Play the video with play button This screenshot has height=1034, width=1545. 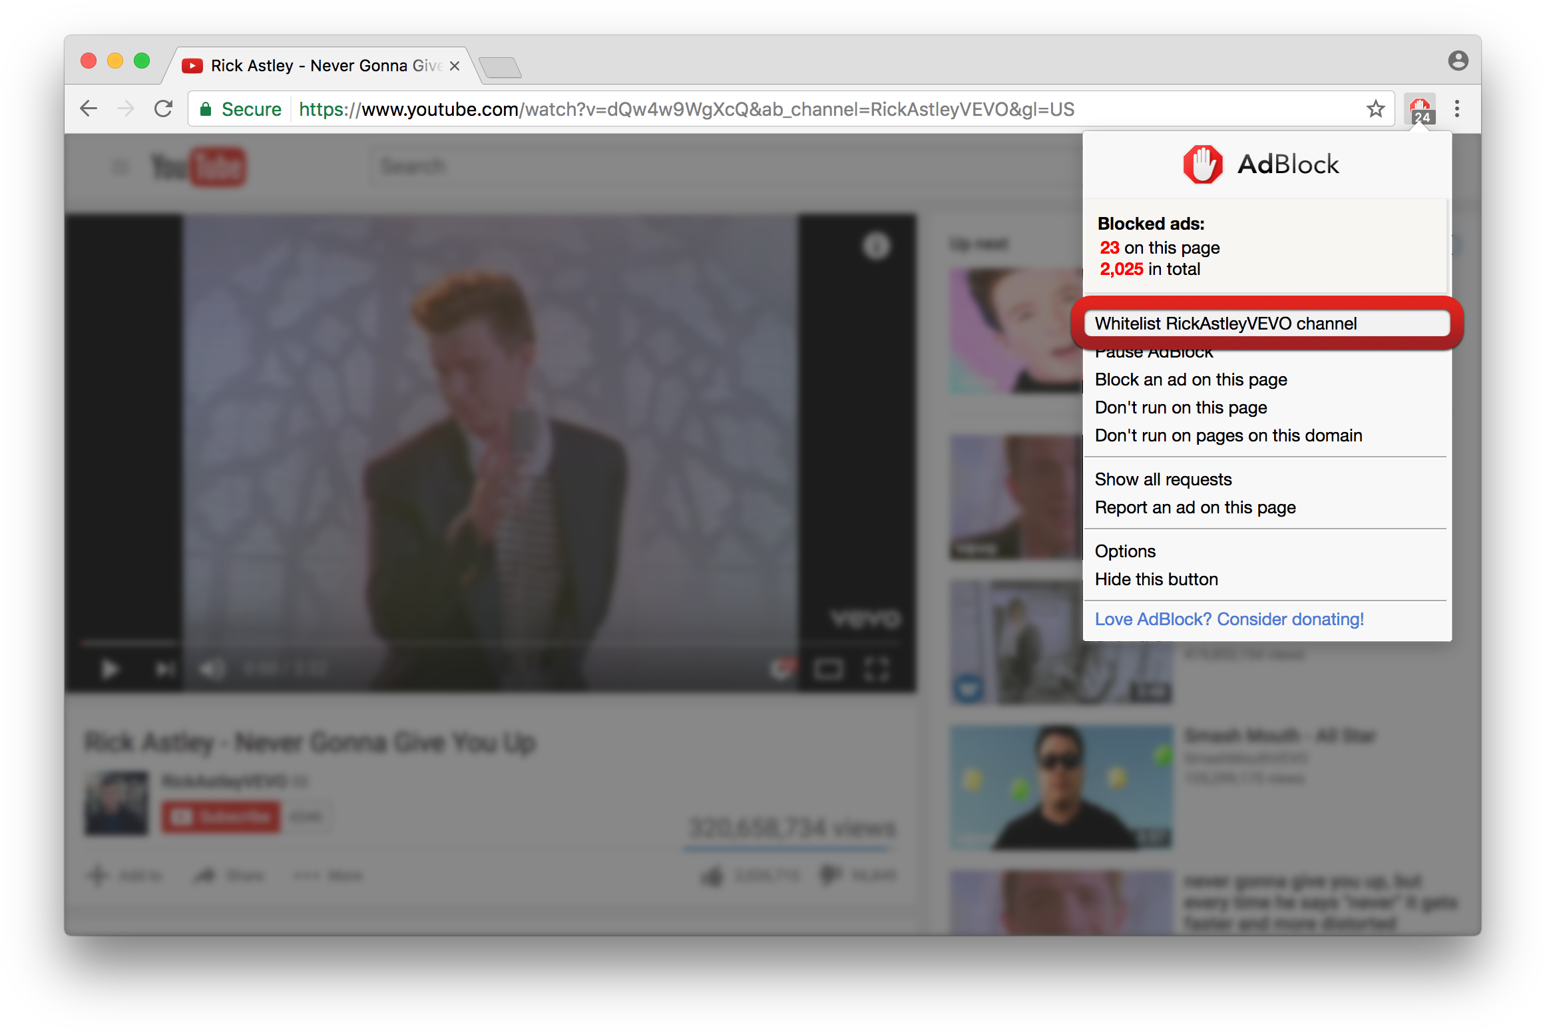pyautogui.click(x=110, y=668)
